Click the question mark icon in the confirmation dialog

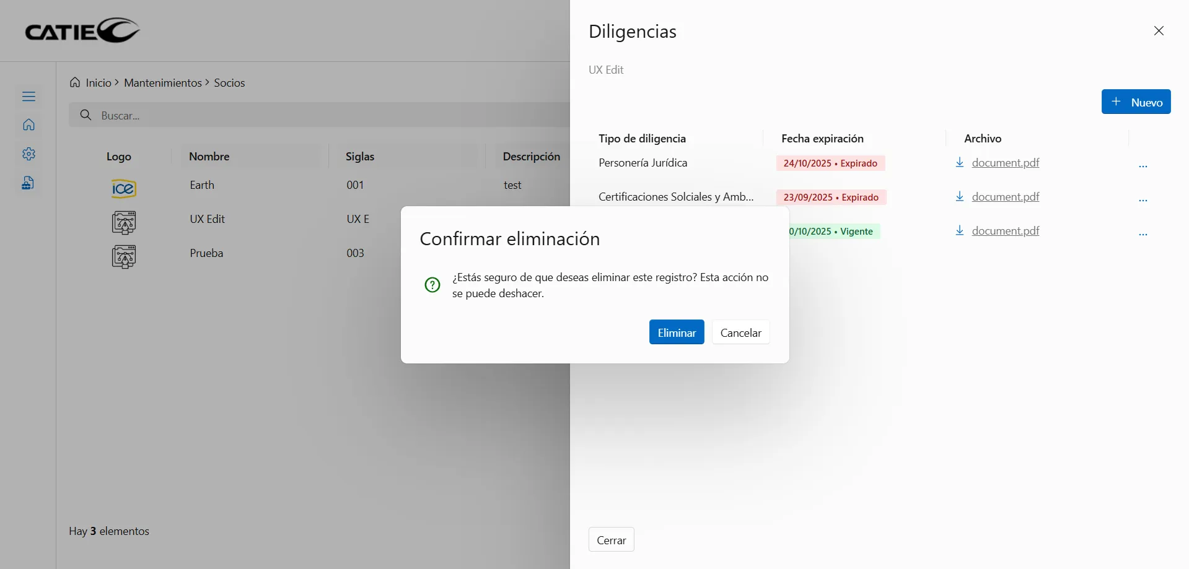pyautogui.click(x=432, y=285)
